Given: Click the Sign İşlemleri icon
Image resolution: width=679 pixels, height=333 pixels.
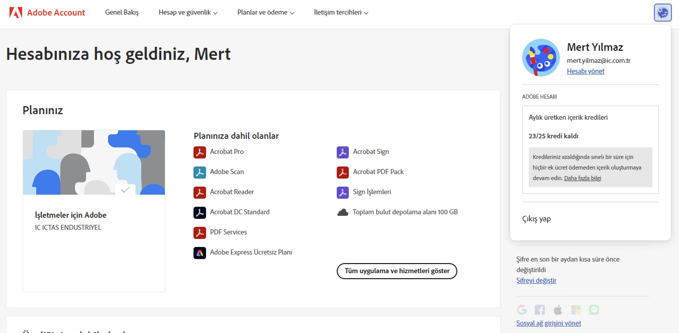Looking at the screenshot, I should pos(343,192).
